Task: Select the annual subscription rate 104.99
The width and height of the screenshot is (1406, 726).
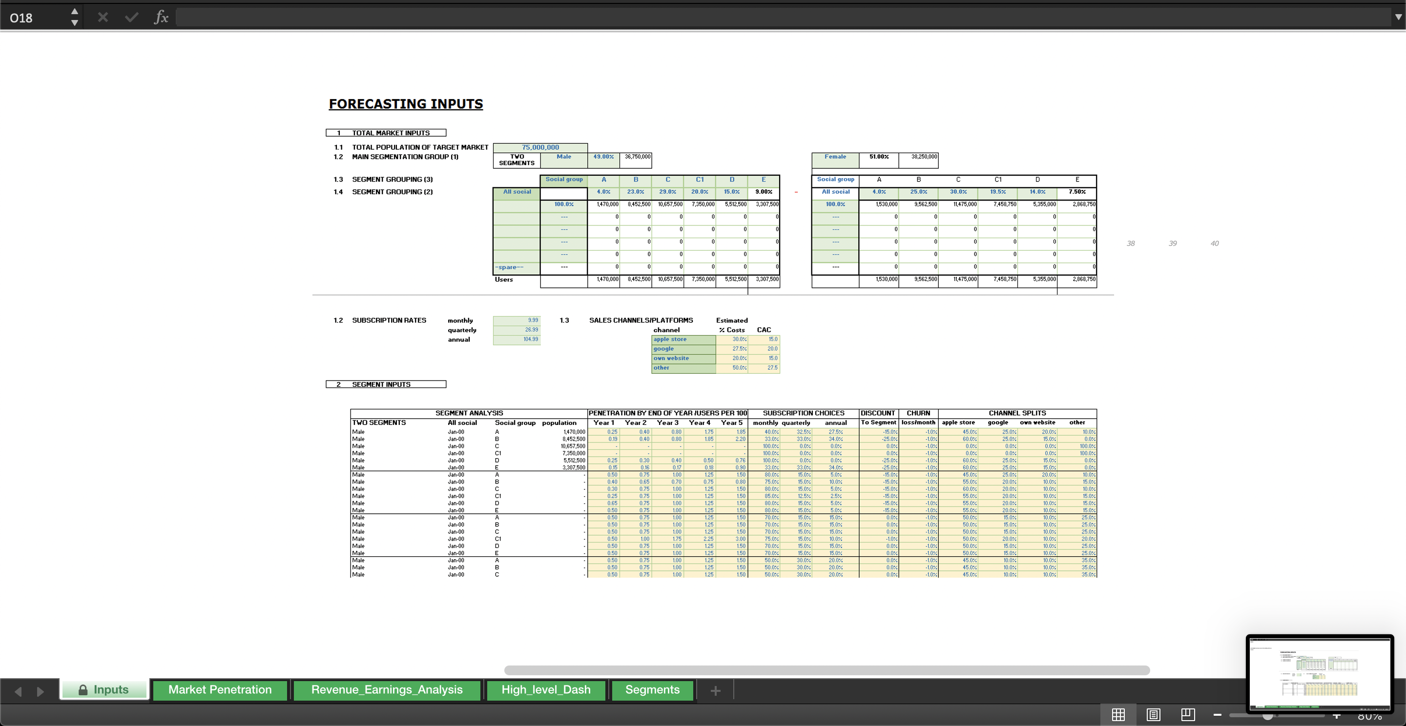Action: (517, 339)
